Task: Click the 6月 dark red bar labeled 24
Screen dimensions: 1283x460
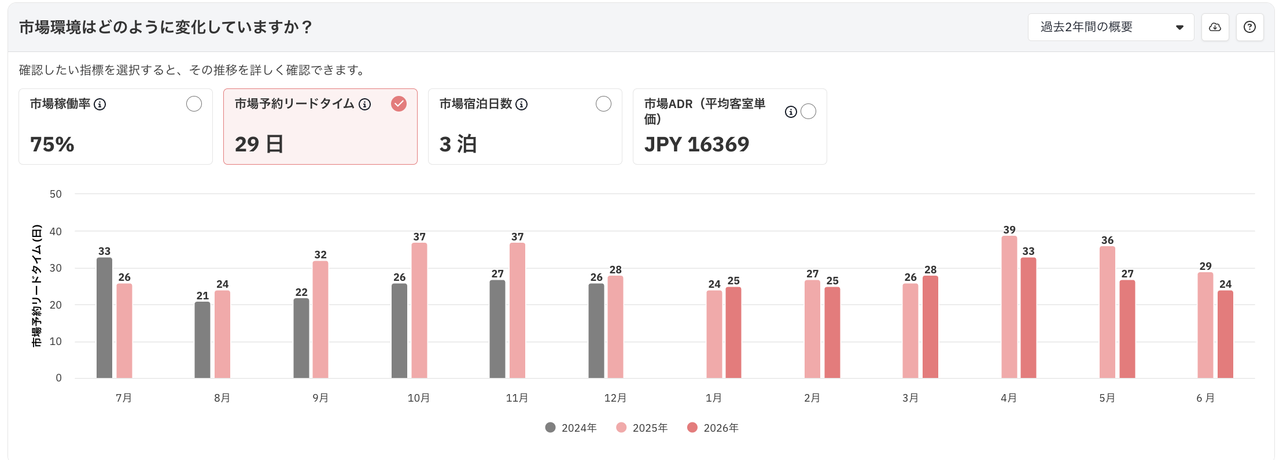Action: coord(1225,335)
